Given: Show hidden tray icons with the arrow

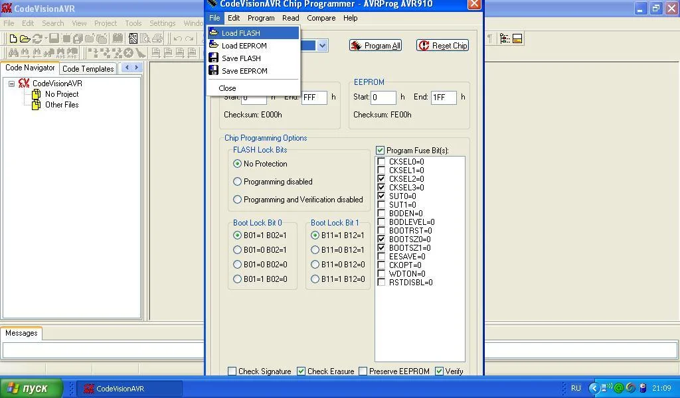Looking at the screenshot, I should coord(594,388).
